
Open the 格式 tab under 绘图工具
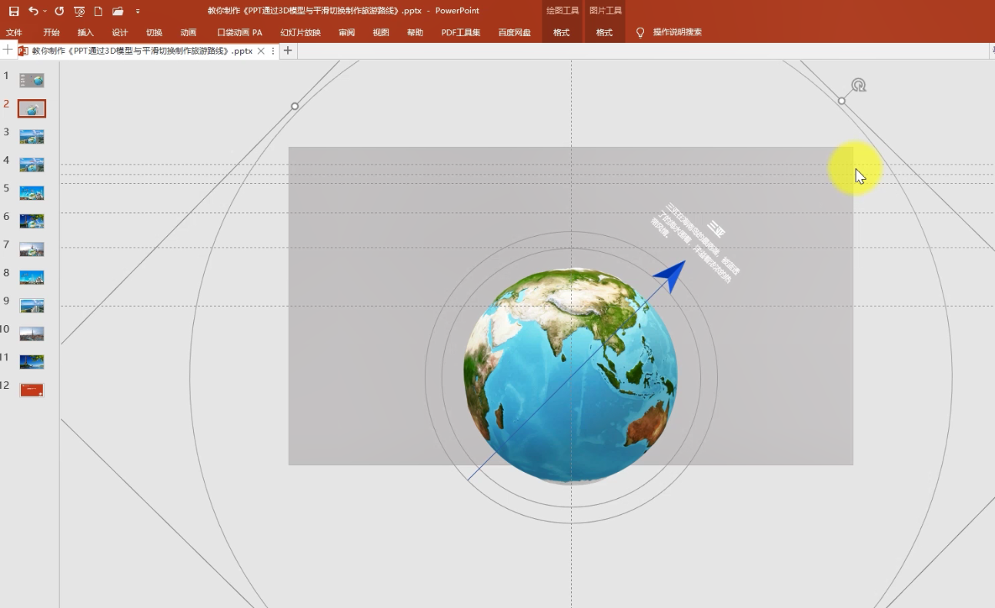tap(562, 32)
